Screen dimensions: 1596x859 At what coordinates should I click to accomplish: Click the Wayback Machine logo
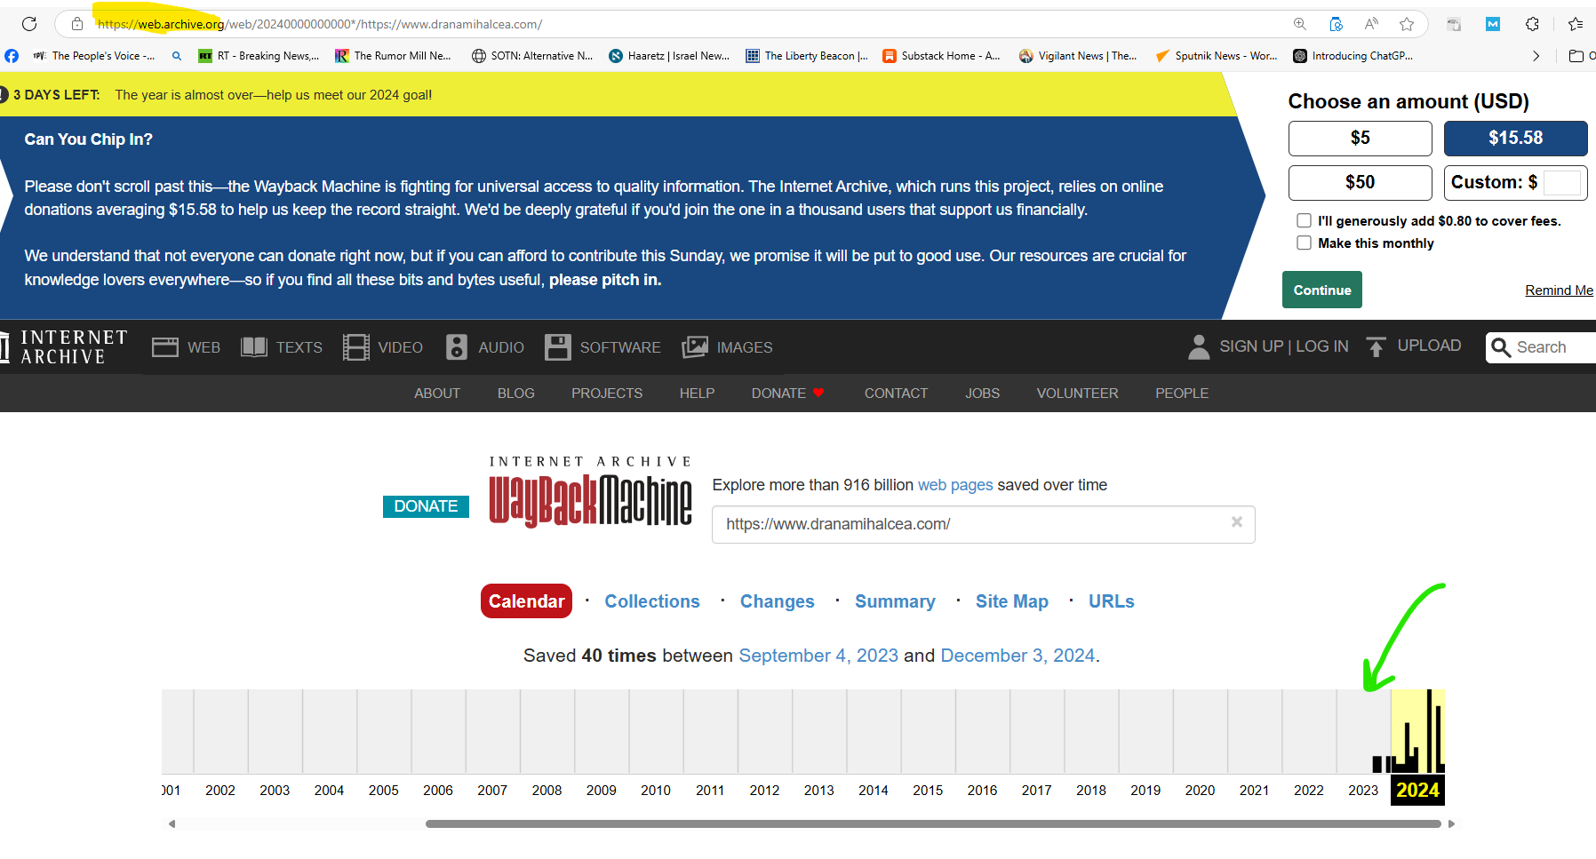pyautogui.click(x=590, y=492)
